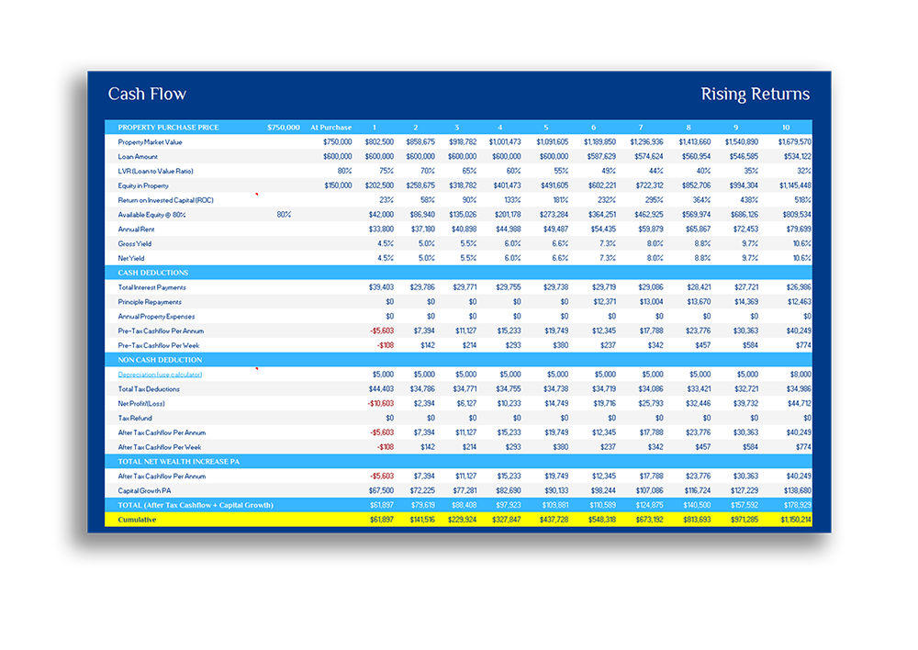Click the red comment marker on ROIC row
918x650 pixels.
(x=256, y=196)
